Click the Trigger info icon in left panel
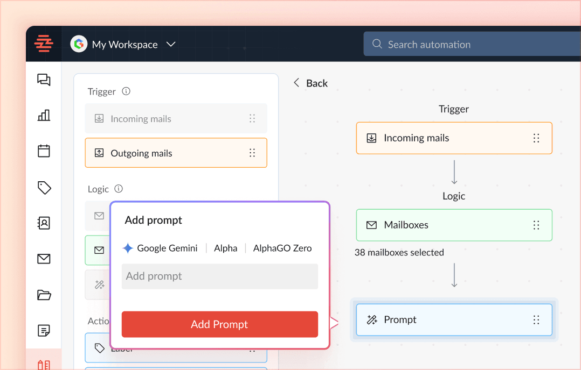 pyautogui.click(x=126, y=91)
